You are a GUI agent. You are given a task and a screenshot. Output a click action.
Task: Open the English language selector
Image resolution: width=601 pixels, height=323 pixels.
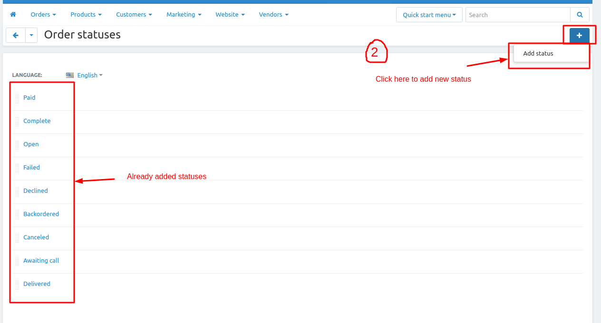point(89,75)
